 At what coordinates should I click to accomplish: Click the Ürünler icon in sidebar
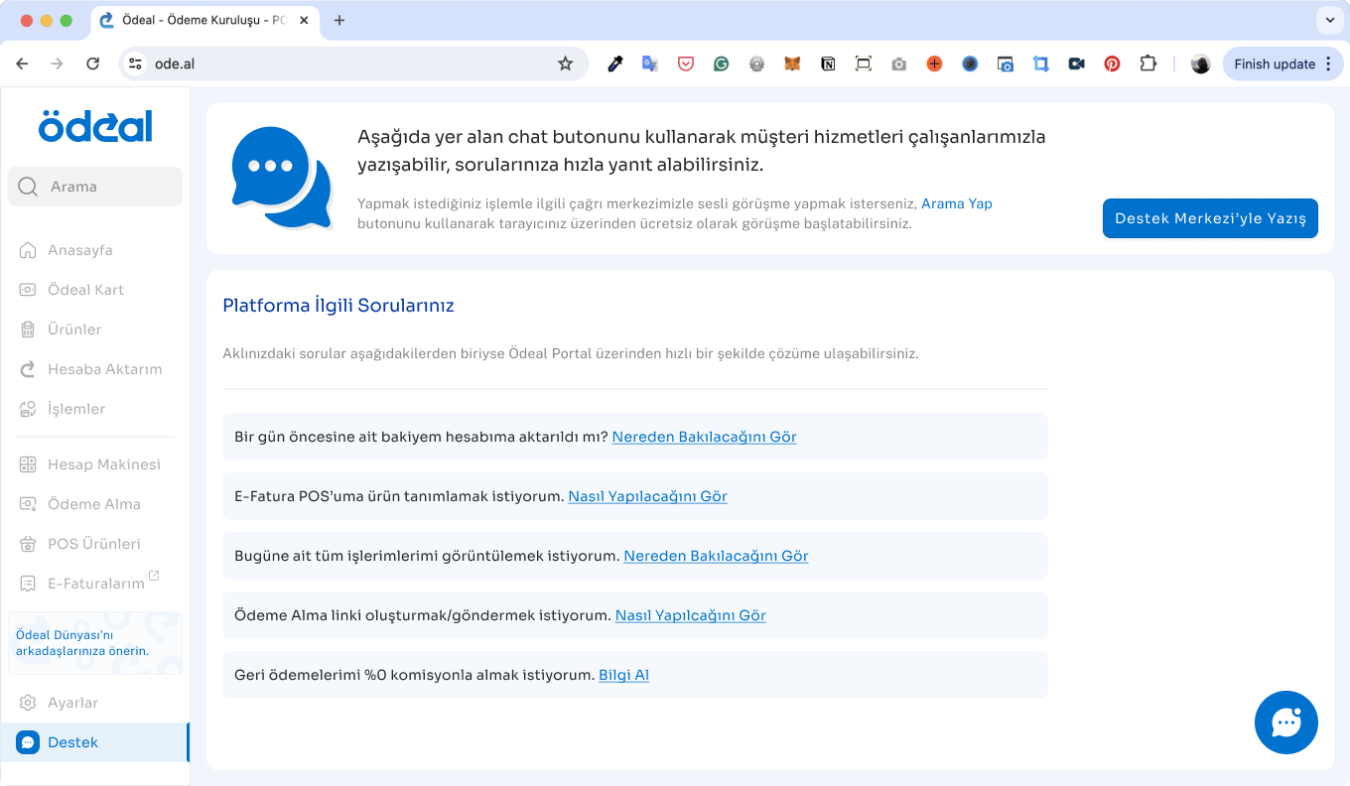pyautogui.click(x=28, y=329)
